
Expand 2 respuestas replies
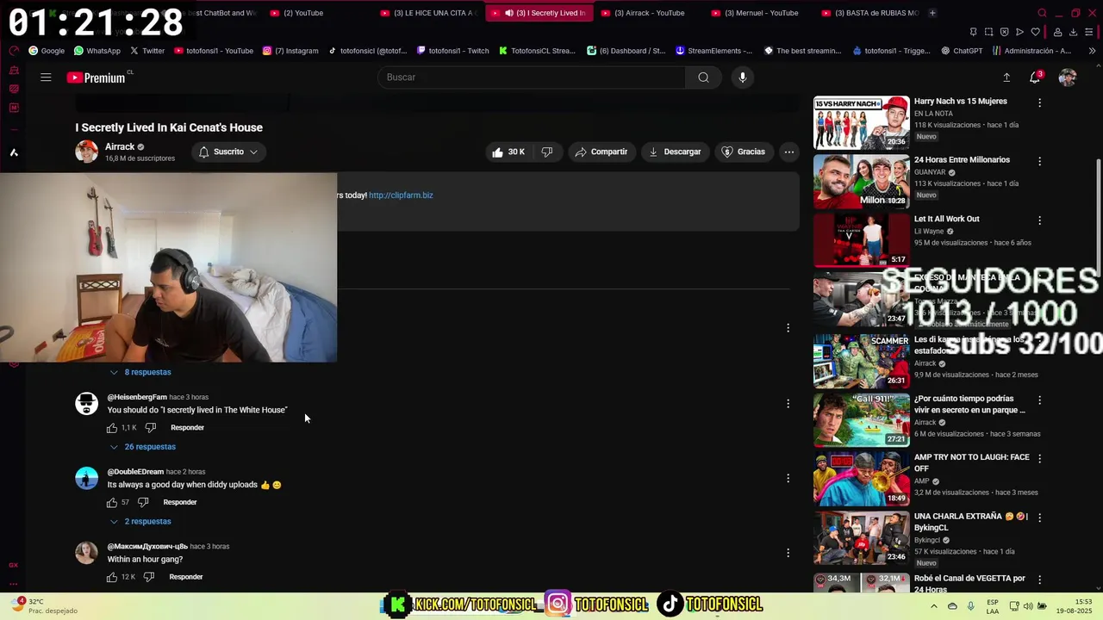[x=140, y=522]
